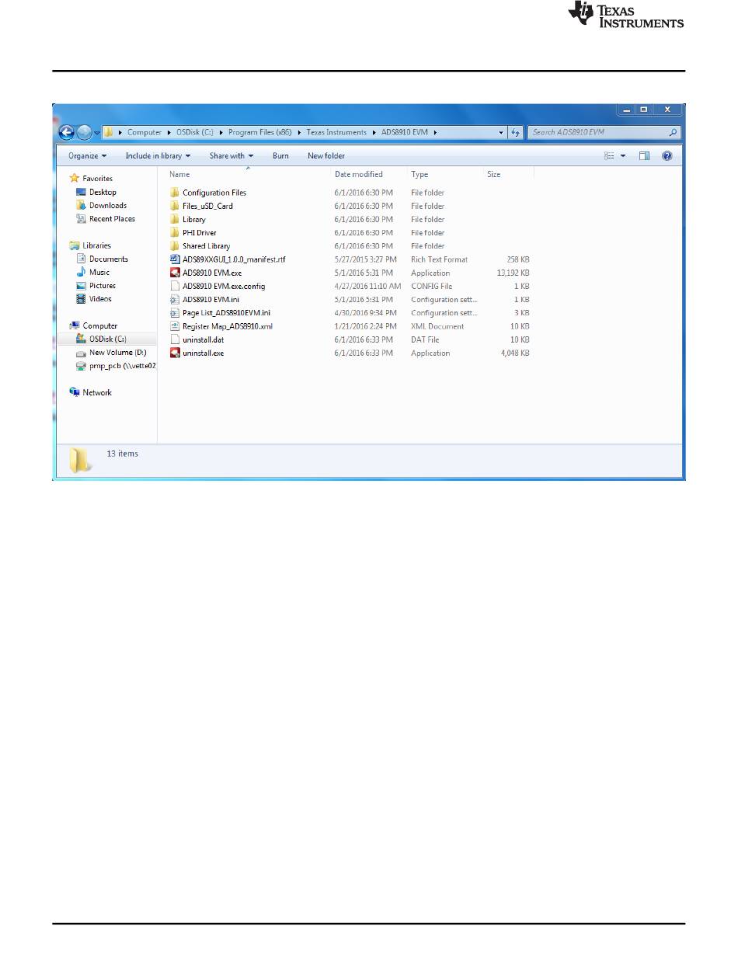This screenshot has width=738, height=964.
Task: Open Help with question mark icon
Action: click(x=667, y=156)
